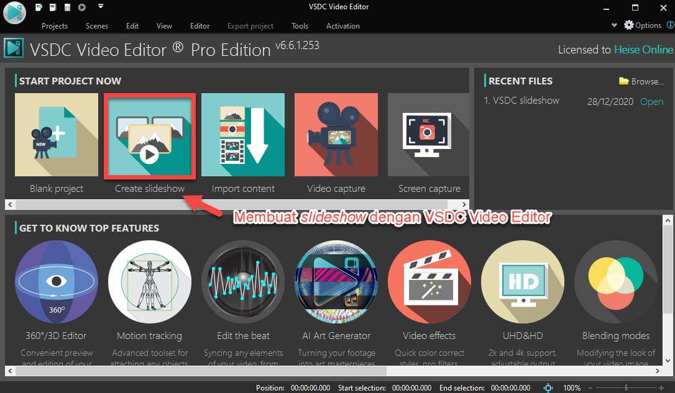
Task: Click the fit-to-screen zoom icon in status bar
Action: click(548, 388)
